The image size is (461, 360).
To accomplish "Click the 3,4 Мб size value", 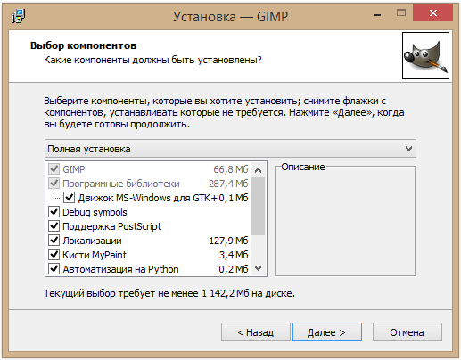I will pyautogui.click(x=234, y=255).
